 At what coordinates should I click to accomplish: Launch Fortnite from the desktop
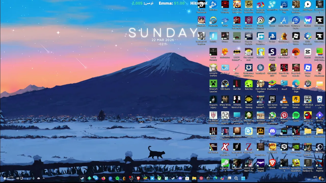[x=213, y=38]
